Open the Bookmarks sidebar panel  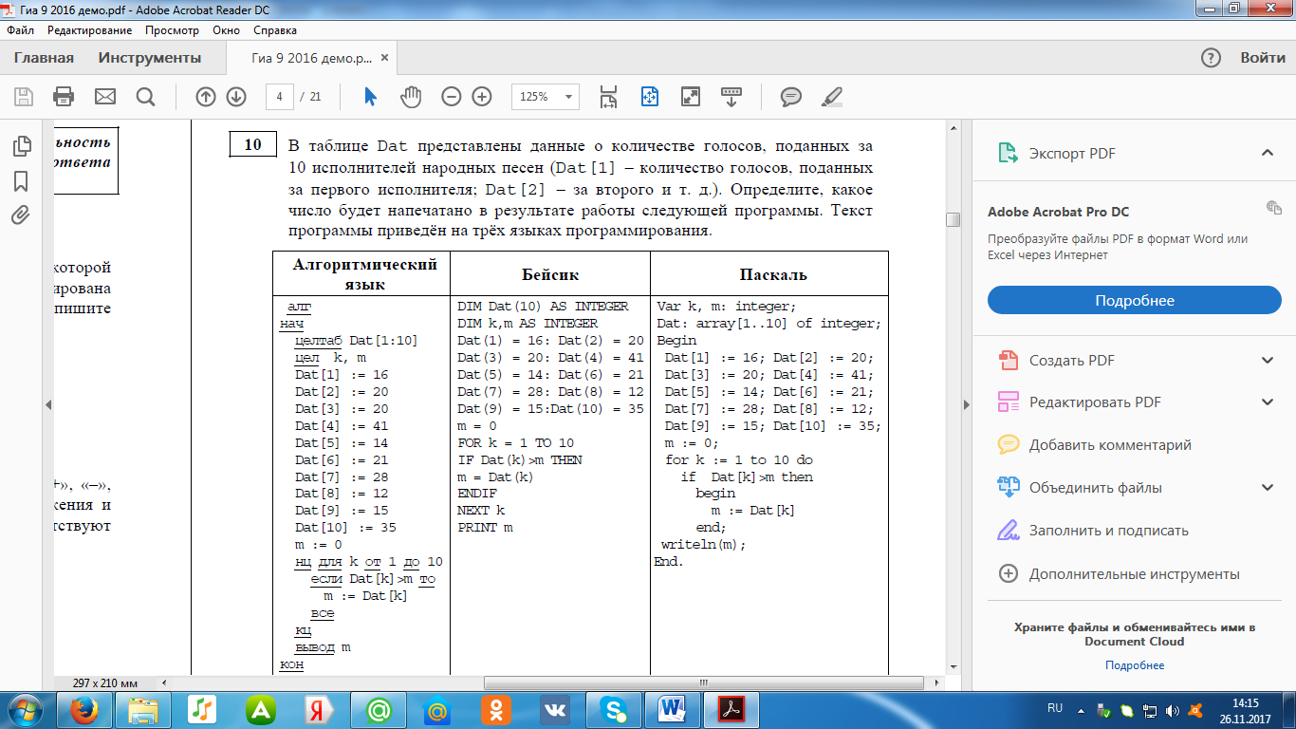pyautogui.click(x=21, y=180)
